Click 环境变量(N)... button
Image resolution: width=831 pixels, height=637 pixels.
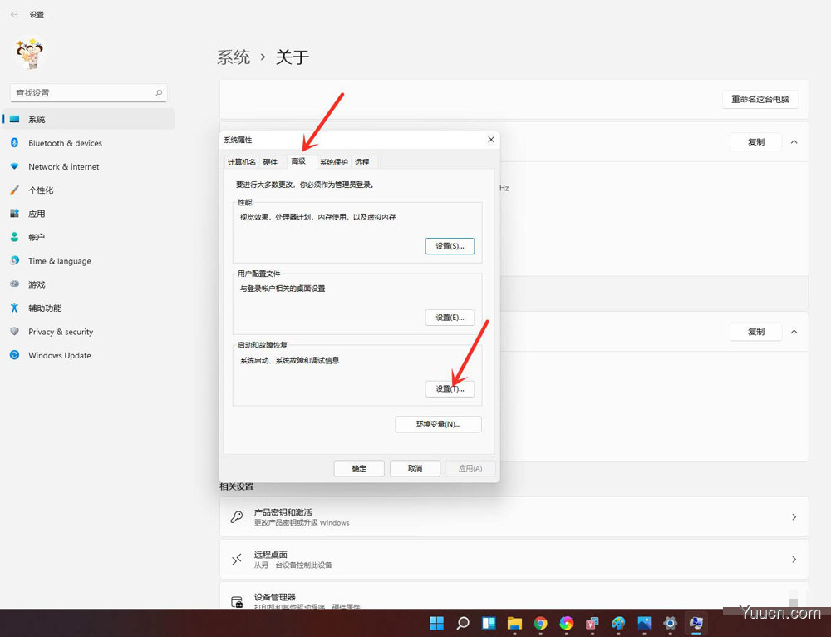(x=438, y=424)
